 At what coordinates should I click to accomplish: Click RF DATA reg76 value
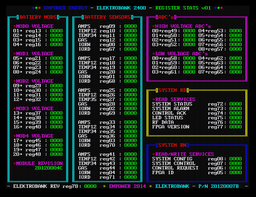(235, 122)
